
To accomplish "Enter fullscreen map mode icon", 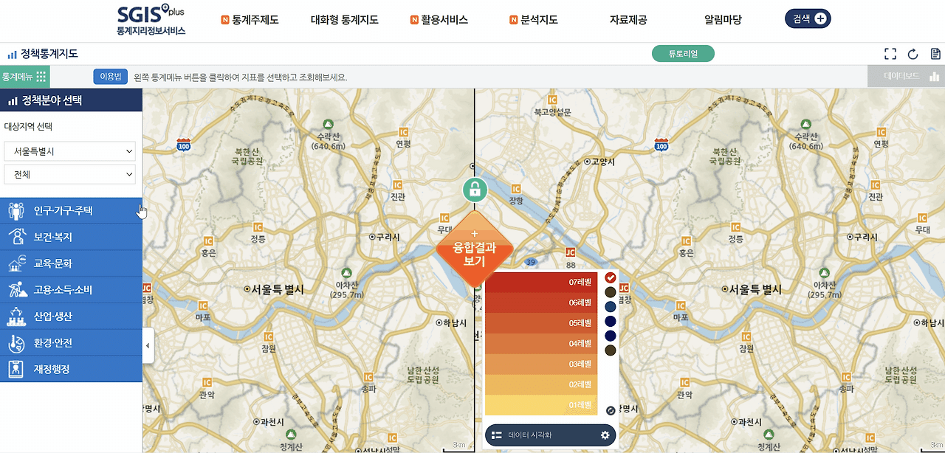I will pyautogui.click(x=890, y=54).
